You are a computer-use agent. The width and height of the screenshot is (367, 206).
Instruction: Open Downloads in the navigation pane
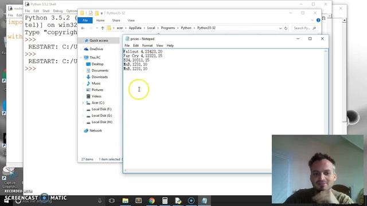pyautogui.click(x=100, y=77)
